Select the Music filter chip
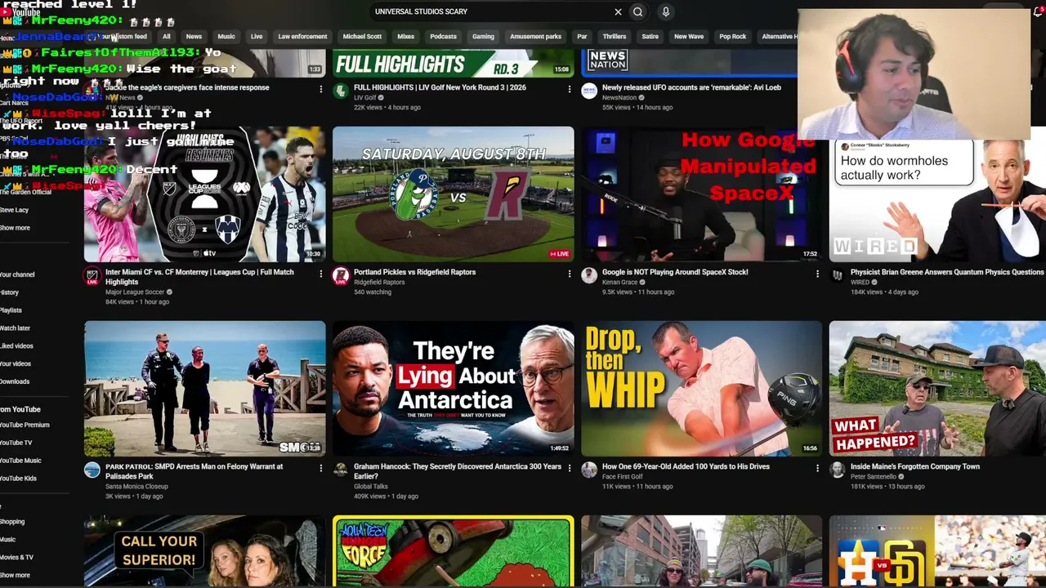The image size is (1046, 588). (x=226, y=37)
